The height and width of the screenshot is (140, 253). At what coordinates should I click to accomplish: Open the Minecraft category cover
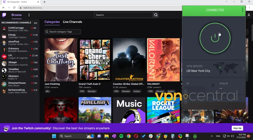tap(95, 110)
